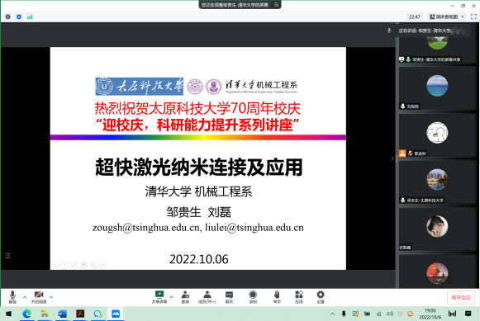This screenshot has height=321, width=480.
Task: Expand microphone options arrow next to mute
Action: 25,297
